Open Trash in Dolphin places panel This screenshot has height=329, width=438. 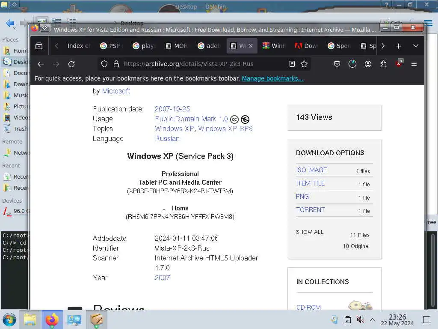coord(15,129)
